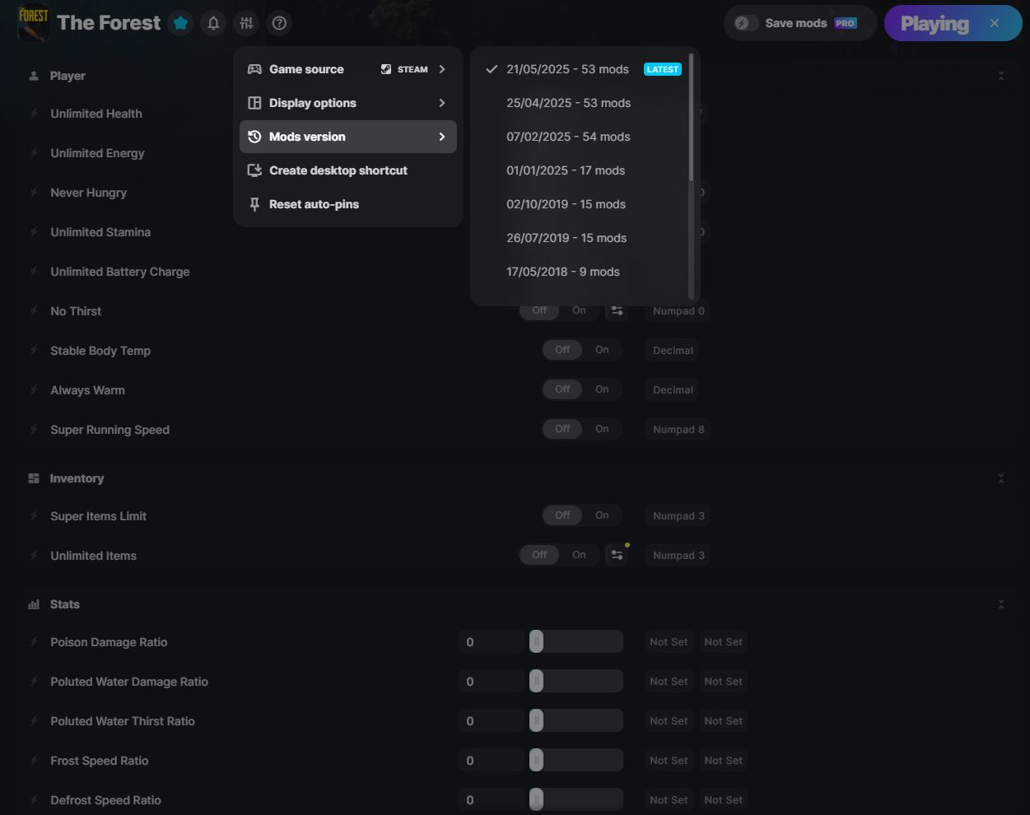Viewport: 1030px width, 815px height.
Task: Click Numpad 8 hotkey for Super Running Speed
Action: (x=678, y=430)
